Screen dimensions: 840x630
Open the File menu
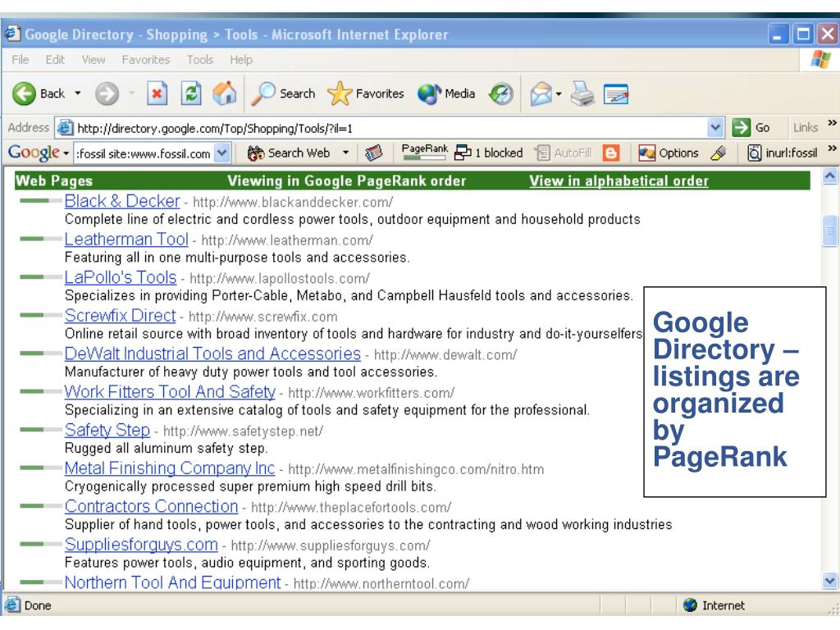click(21, 59)
